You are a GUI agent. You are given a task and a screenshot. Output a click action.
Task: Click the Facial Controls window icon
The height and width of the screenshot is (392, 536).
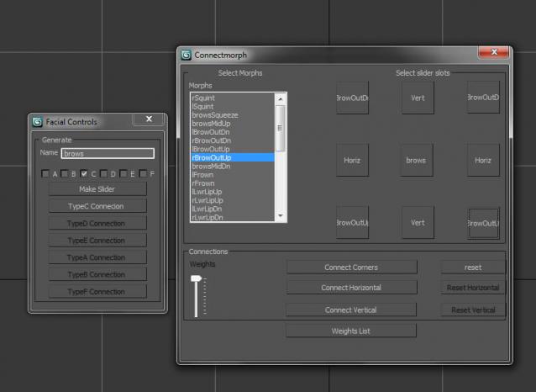click(x=37, y=121)
